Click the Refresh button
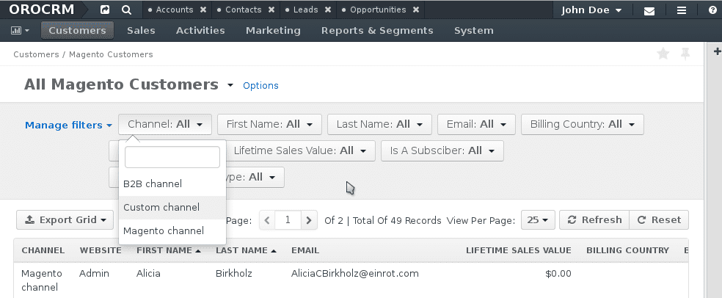The width and height of the screenshot is (722, 298). click(594, 220)
